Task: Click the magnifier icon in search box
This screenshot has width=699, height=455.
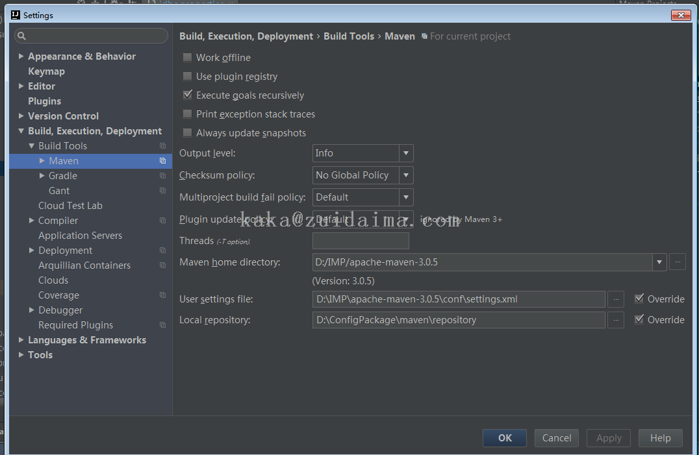Action: pos(21,36)
